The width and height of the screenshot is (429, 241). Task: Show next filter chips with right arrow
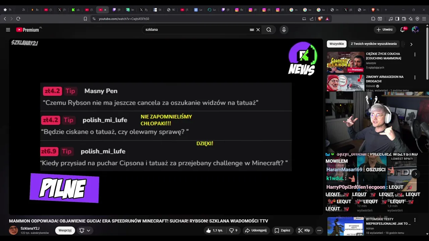(411, 44)
